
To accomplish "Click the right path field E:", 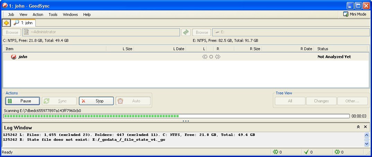I will coord(291,32).
